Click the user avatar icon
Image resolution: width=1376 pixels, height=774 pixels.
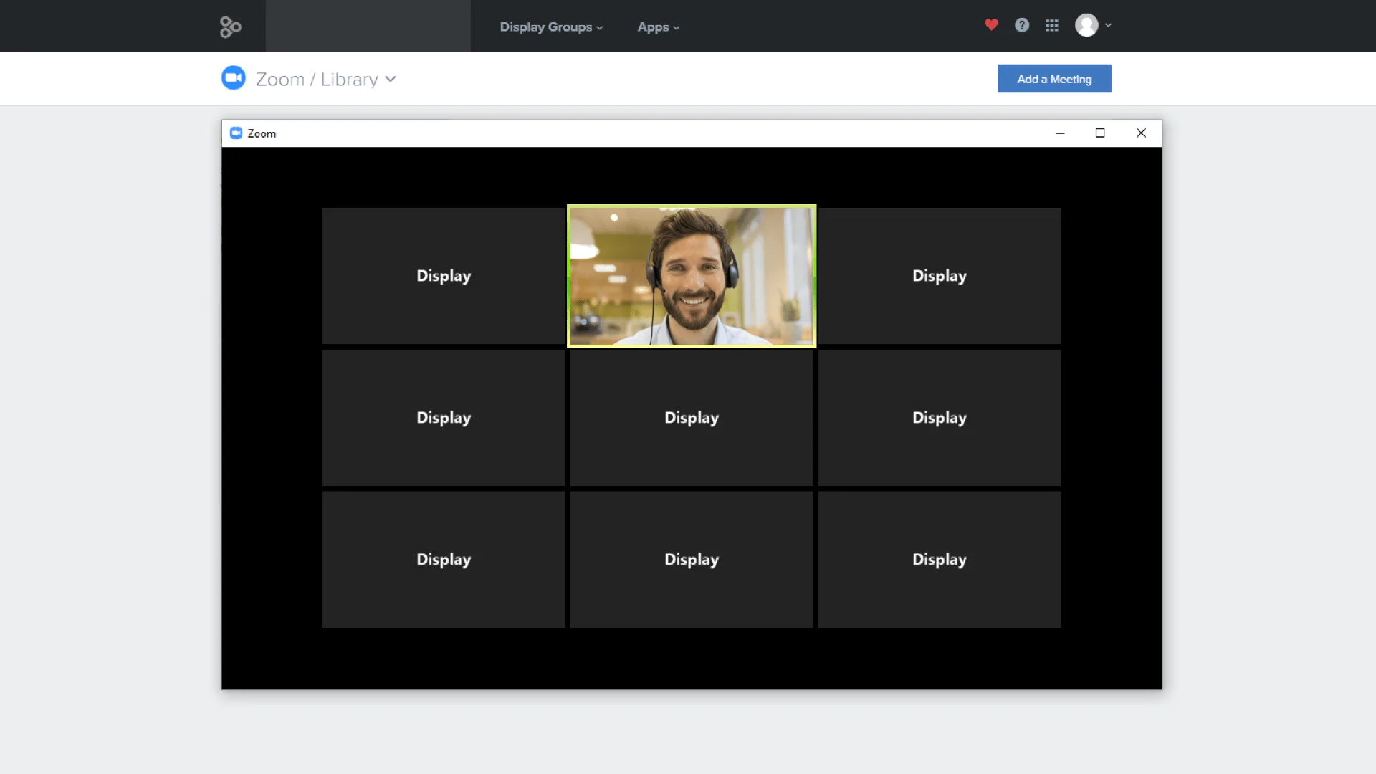[1086, 25]
